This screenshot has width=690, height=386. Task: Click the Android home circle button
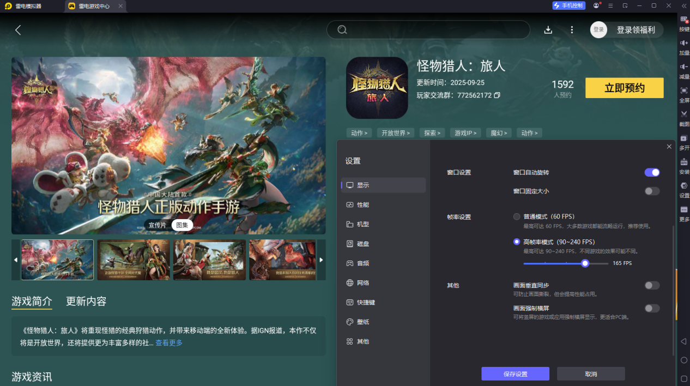click(683, 360)
